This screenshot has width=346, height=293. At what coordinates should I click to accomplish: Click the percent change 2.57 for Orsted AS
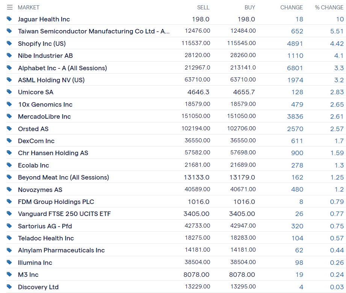[337, 129]
